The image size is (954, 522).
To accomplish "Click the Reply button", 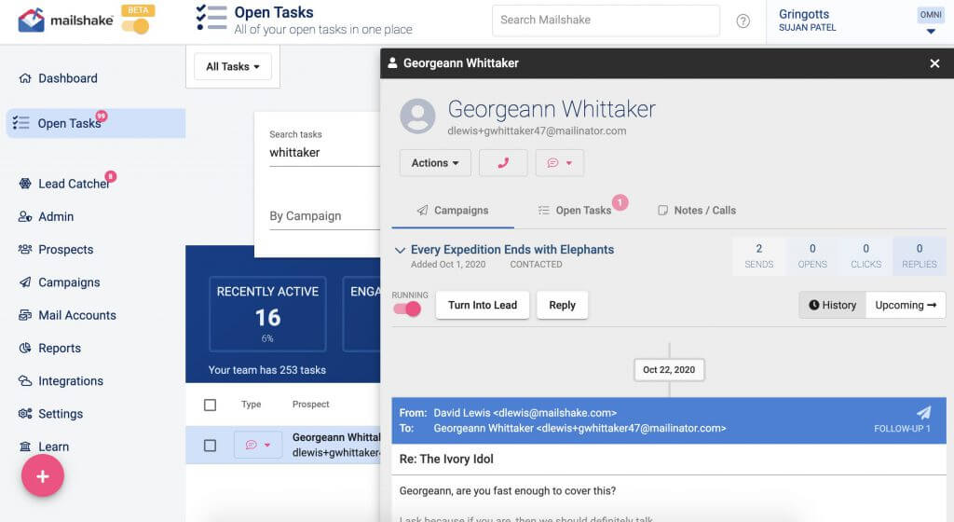I will coord(562,306).
